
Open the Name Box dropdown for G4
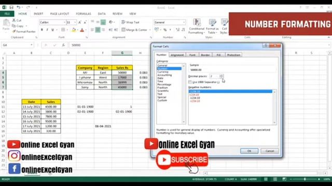31,45
